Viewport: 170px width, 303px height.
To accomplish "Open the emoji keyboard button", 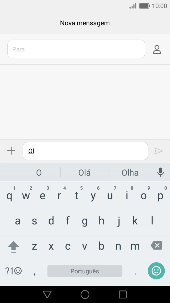I will pyautogui.click(x=156, y=271).
